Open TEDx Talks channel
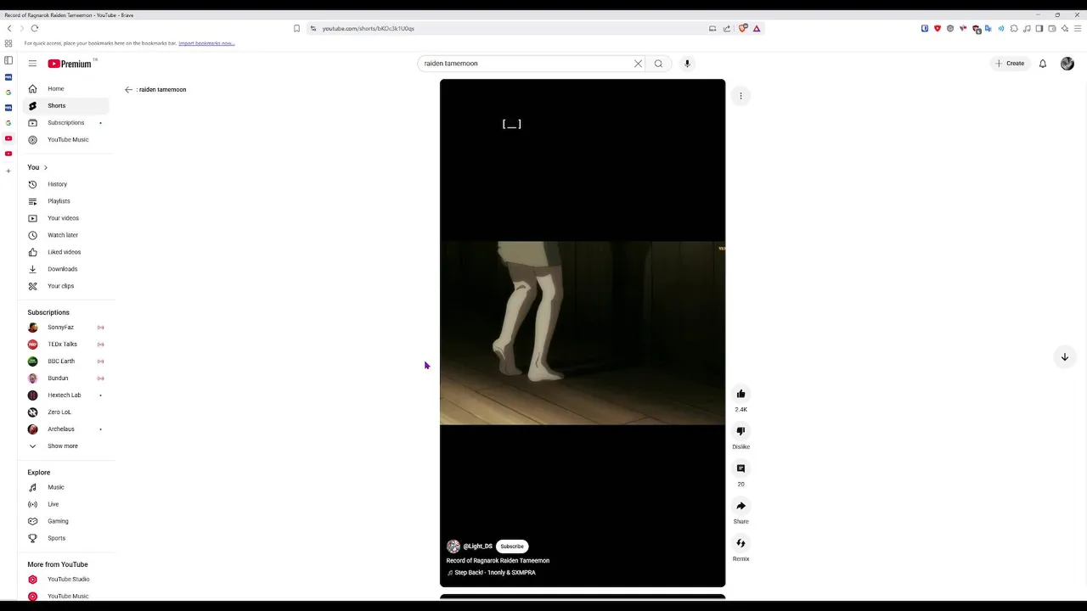This screenshot has width=1087, height=611. tap(66, 344)
